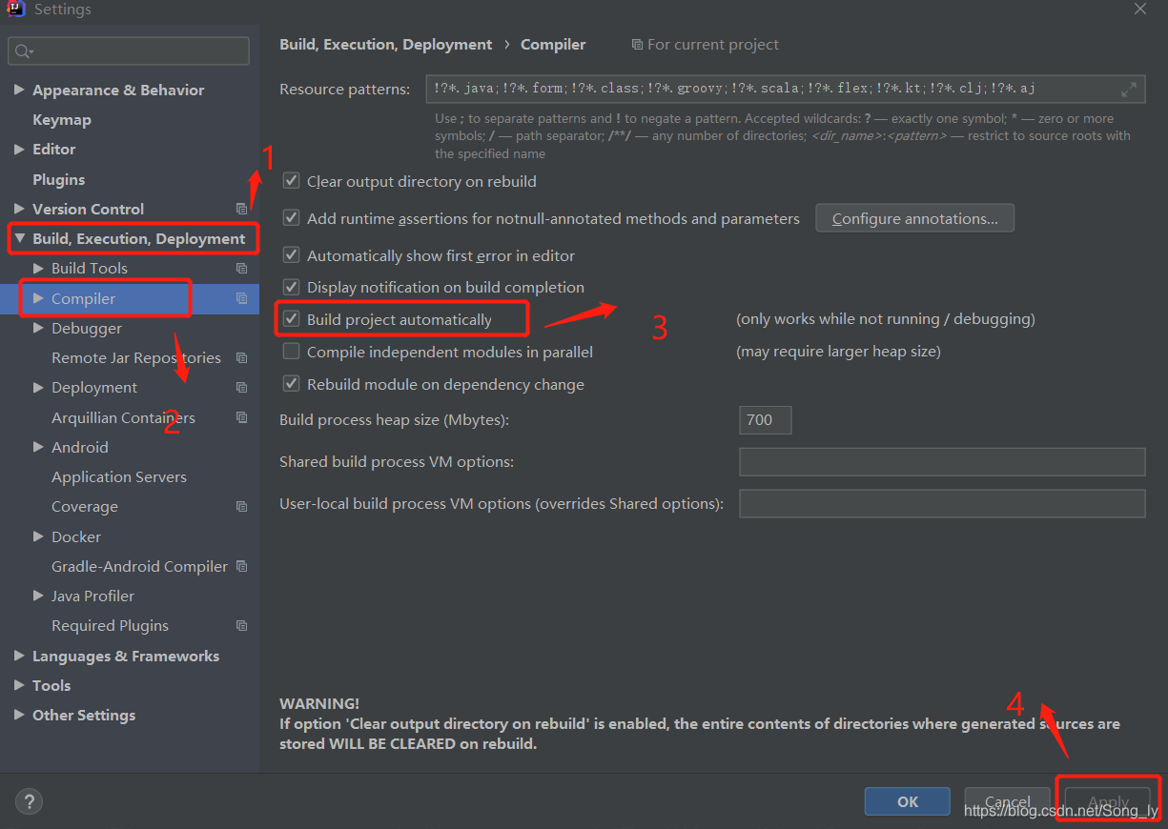Viewport: 1168px width, 829px height.
Task: Click Configure annotations... button
Action: [x=915, y=218]
